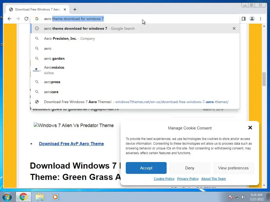The width and height of the screenshot is (270, 202).
Task: Open the Privacy Policy link
Action: pyautogui.click(x=188, y=179)
